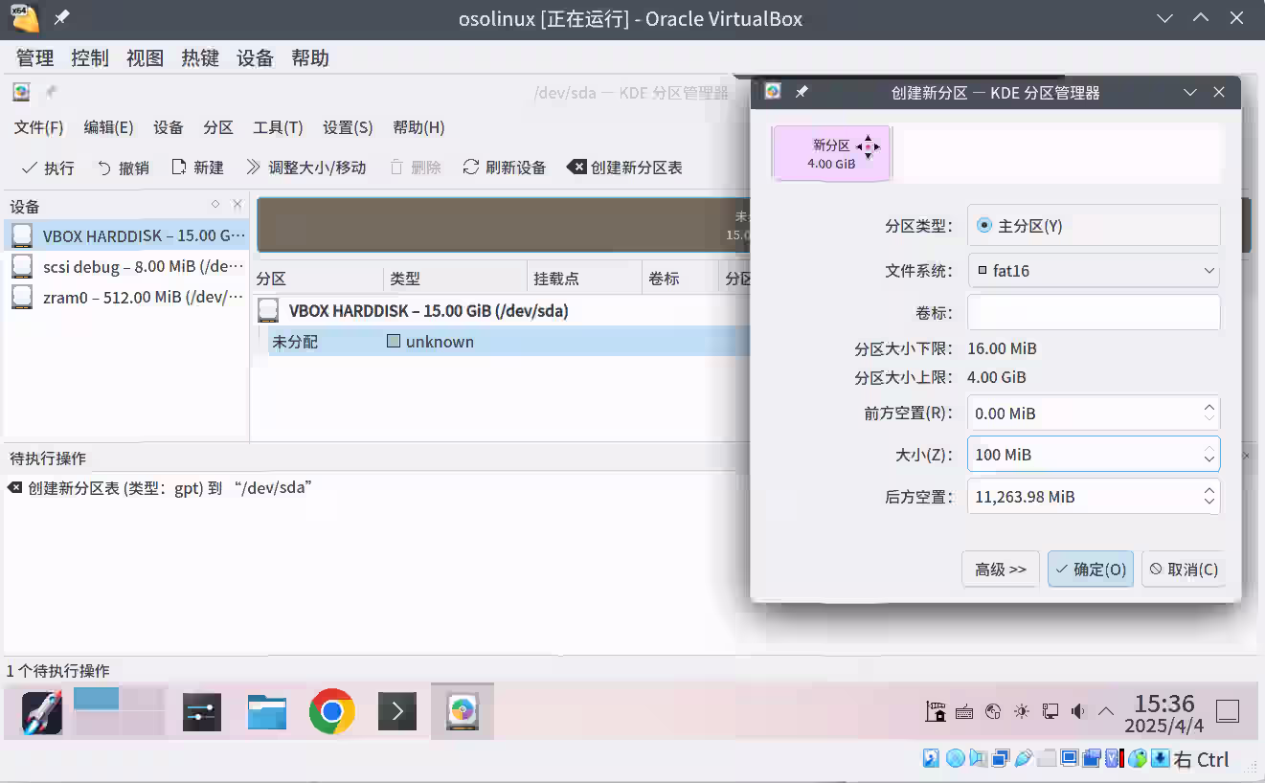This screenshot has width=1265, height=783.
Task: Launch Google Chrome from the taskbar
Action: click(x=331, y=711)
